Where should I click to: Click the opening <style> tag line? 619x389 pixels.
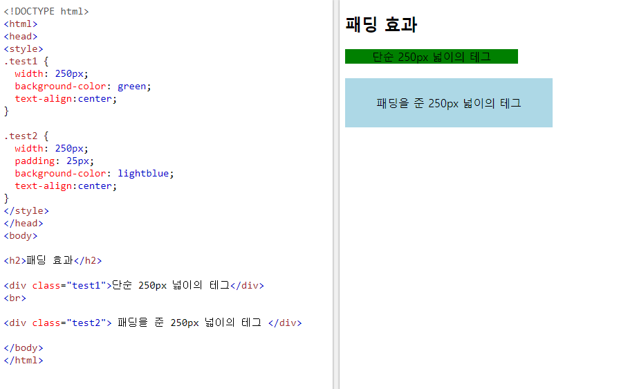[24, 49]
